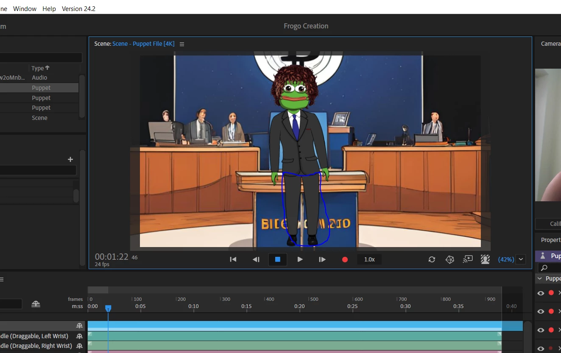Step back one frame
The height and width of the screenshot is (353, 561).
(256, 259)
